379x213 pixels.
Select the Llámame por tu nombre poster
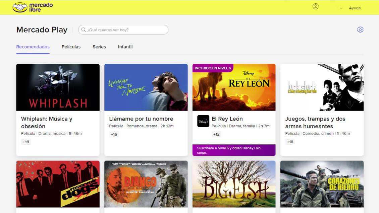coord(146,87)
